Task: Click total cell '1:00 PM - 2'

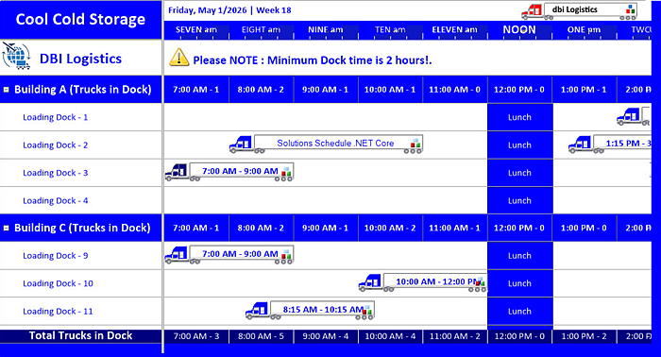Action: [x=584, y=336]
